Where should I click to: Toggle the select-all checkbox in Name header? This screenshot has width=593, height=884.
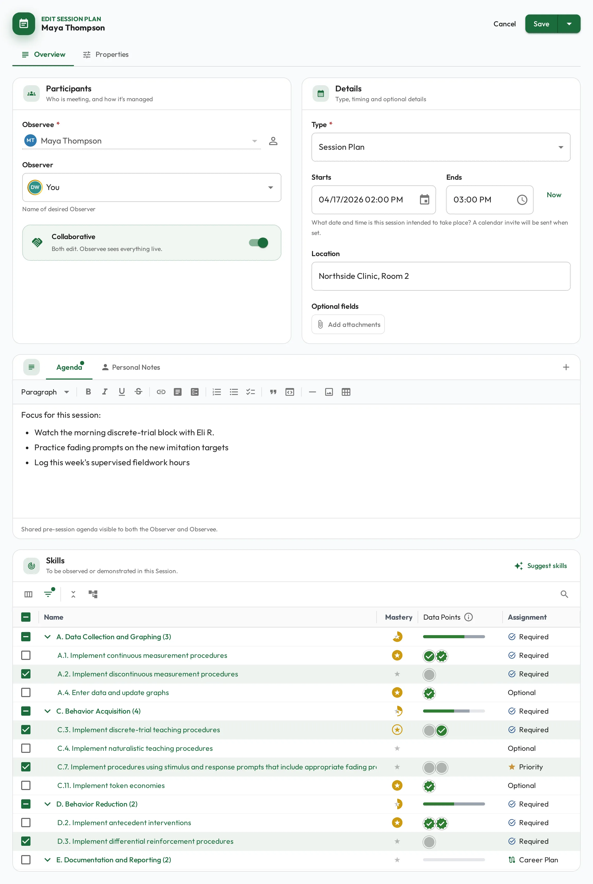click(26, 617)
